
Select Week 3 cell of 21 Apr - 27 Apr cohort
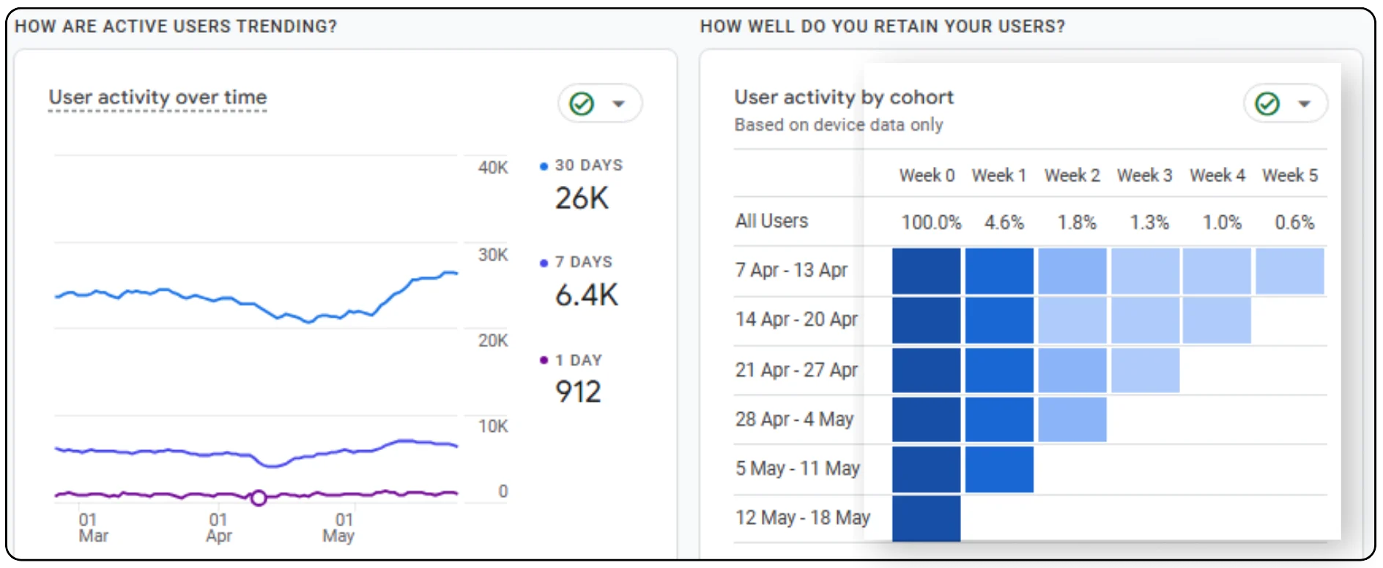coord(1145,370)
